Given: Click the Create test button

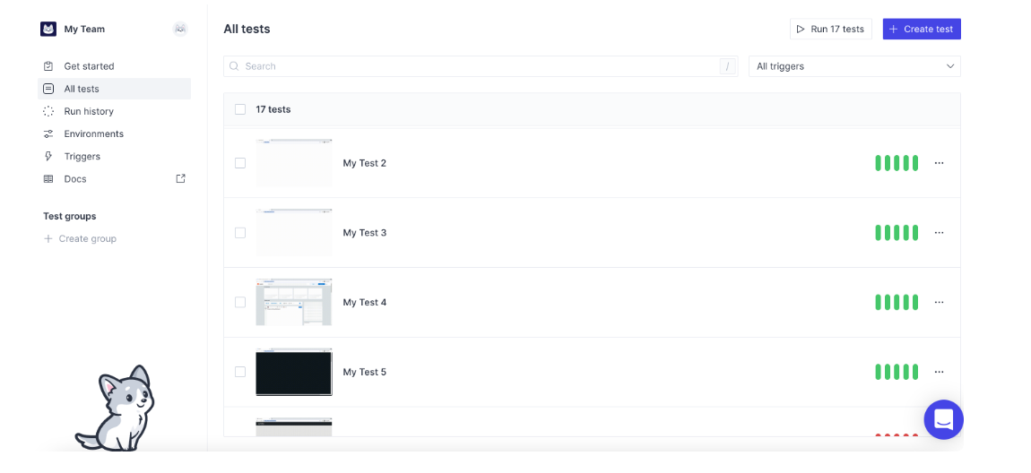Looking at the screenshot, I should click(922, 29).
